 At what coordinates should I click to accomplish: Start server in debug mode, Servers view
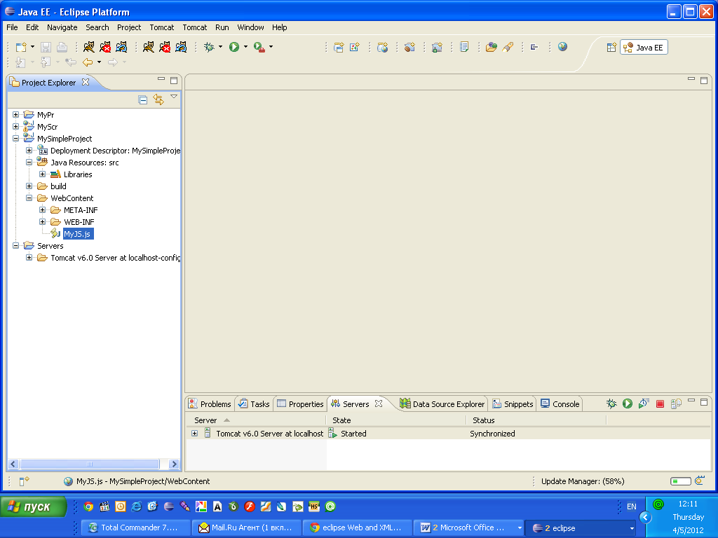coord(611,403)
